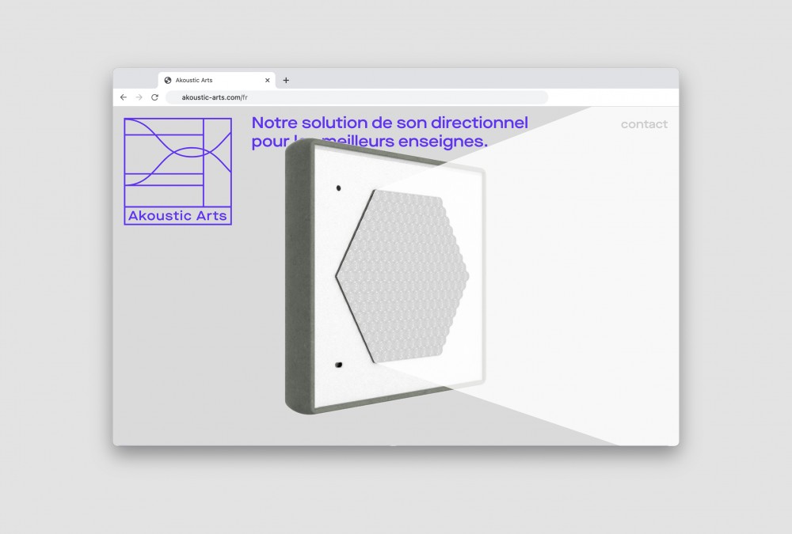Click the wave graphic in the logo
Image resolution: width=792 pixels, height=534 pixels.
tap(177, 161)
